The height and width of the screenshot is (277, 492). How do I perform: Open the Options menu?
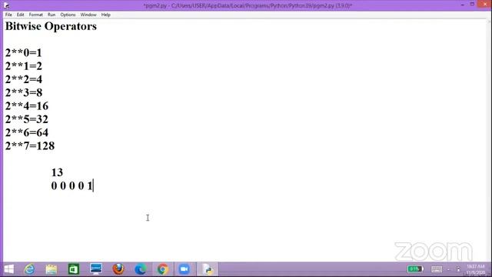coord(68,15)
